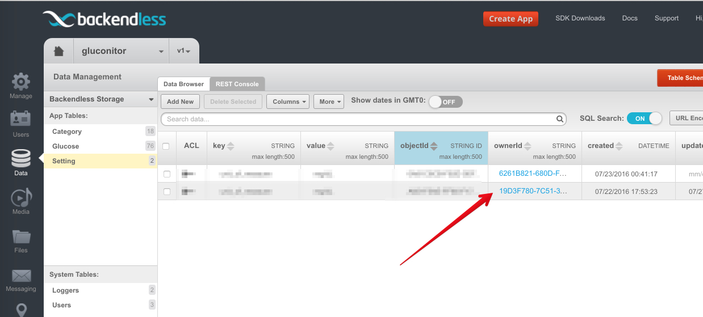The height and width of the screenshot is (317, 703).
Task: Select the Users system table
Action: [101, 305]
